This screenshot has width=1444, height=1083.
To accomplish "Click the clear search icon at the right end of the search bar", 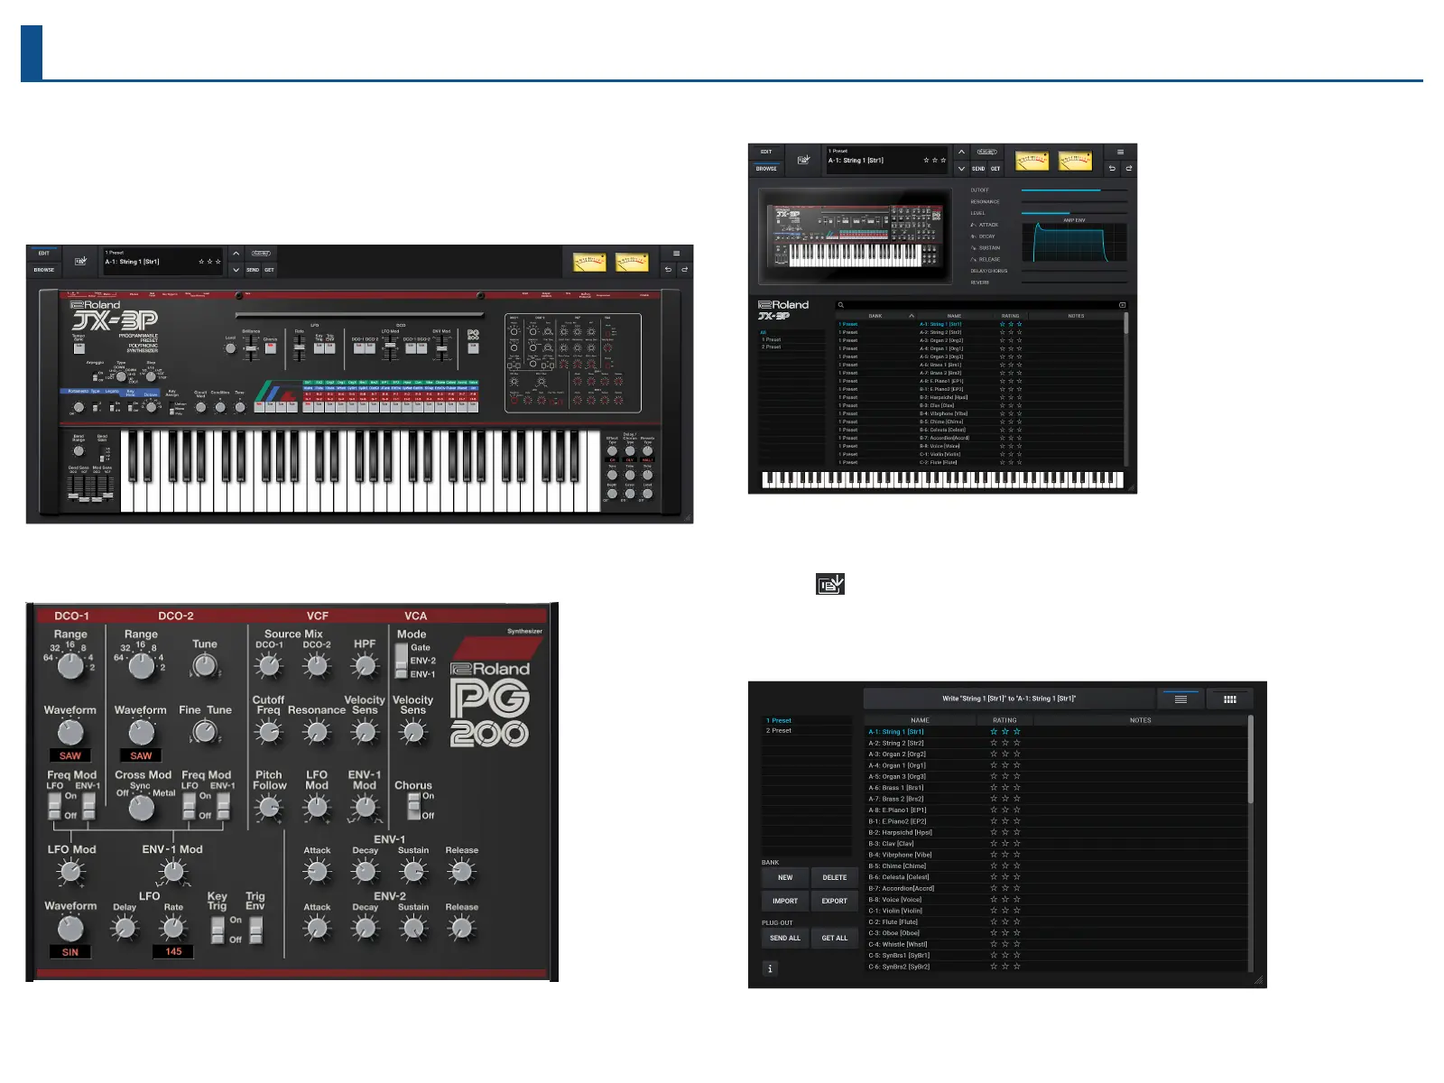I will 1122,305.
